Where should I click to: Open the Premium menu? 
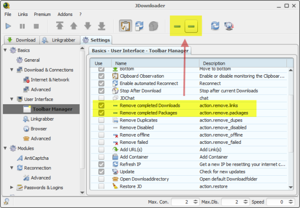[42, 14]
